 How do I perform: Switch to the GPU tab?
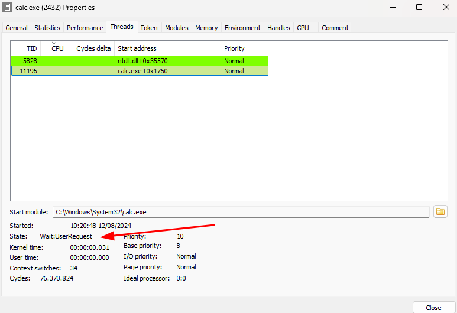pos(303,28)
